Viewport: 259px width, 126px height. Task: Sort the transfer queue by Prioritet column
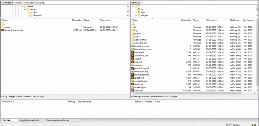[x=148, y=102]
